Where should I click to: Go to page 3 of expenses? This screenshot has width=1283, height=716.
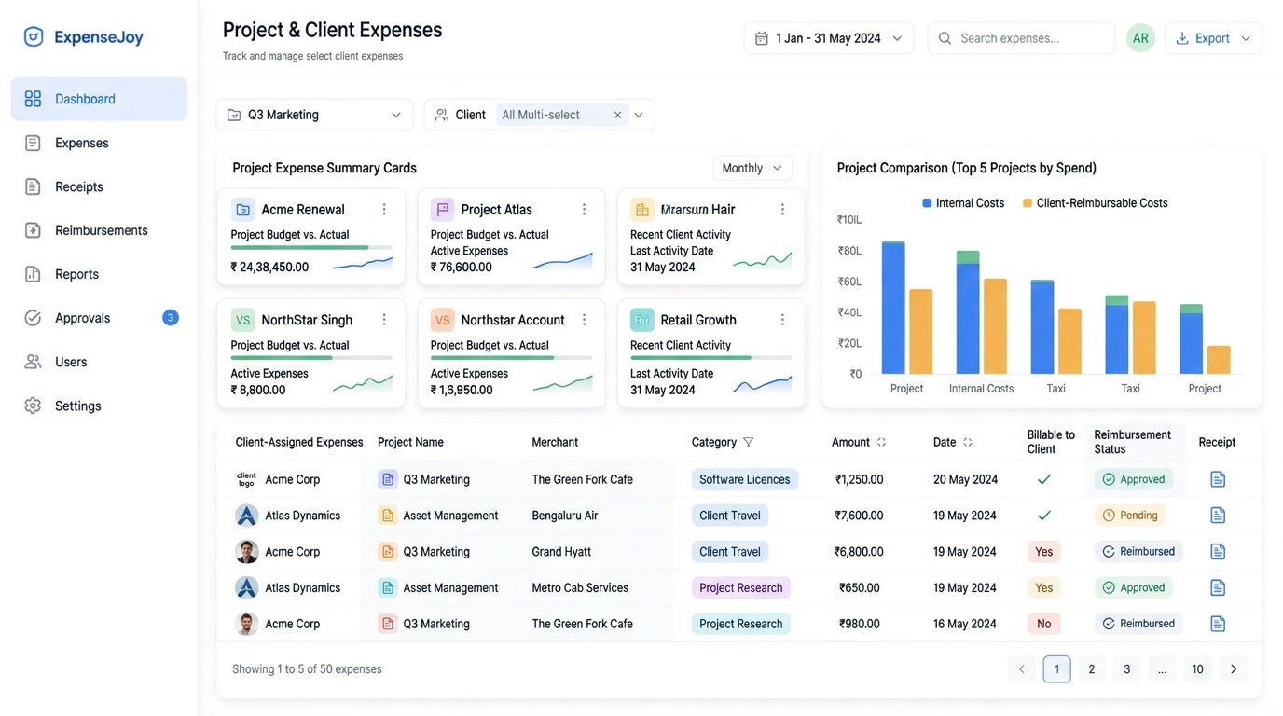tap(1127, 669)
